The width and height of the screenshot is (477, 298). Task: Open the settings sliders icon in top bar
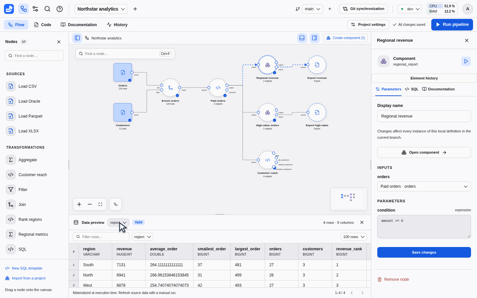click(x=35, y=9)
